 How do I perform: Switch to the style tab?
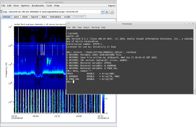point(25,17)
